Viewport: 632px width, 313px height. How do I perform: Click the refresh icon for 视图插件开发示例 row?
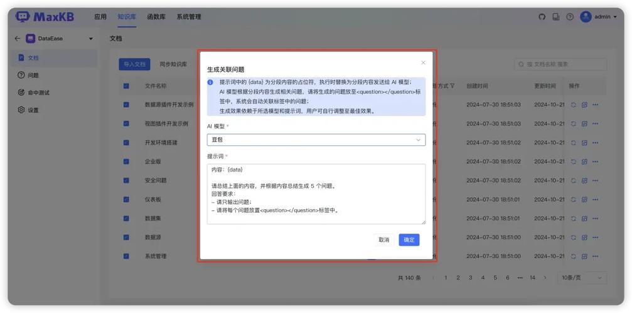[x=574, y=124]
